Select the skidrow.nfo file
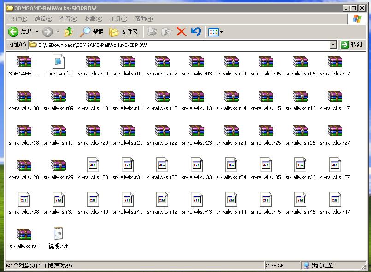The width and height of the screenshot is (371, 272). [58, 62]
